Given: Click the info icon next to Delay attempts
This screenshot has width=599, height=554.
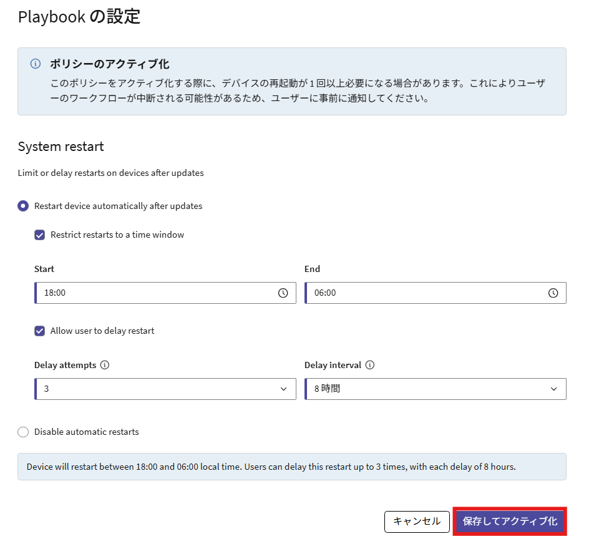Looking at the screenshot, I should [105, 365].
